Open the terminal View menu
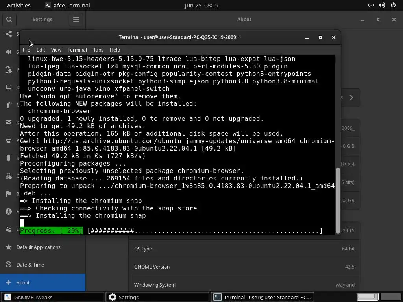This screenshot has height=302, width=403. click(56, 50)
